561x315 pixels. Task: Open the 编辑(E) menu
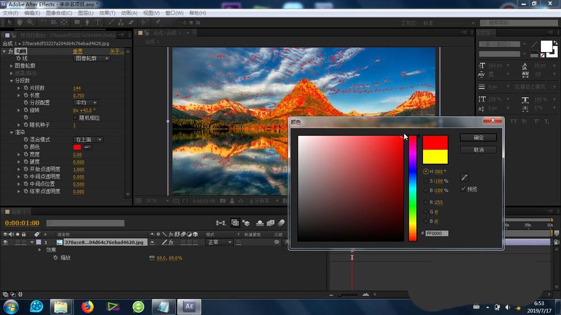coord(32,13)
